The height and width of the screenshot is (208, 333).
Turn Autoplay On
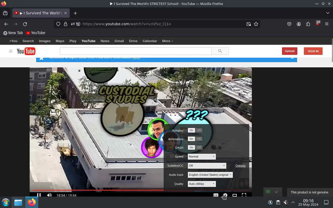[191, 130]
